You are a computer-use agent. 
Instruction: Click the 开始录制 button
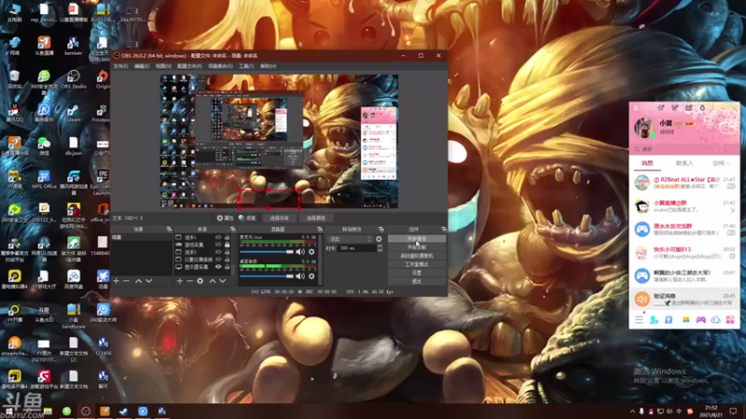[417, 248]
